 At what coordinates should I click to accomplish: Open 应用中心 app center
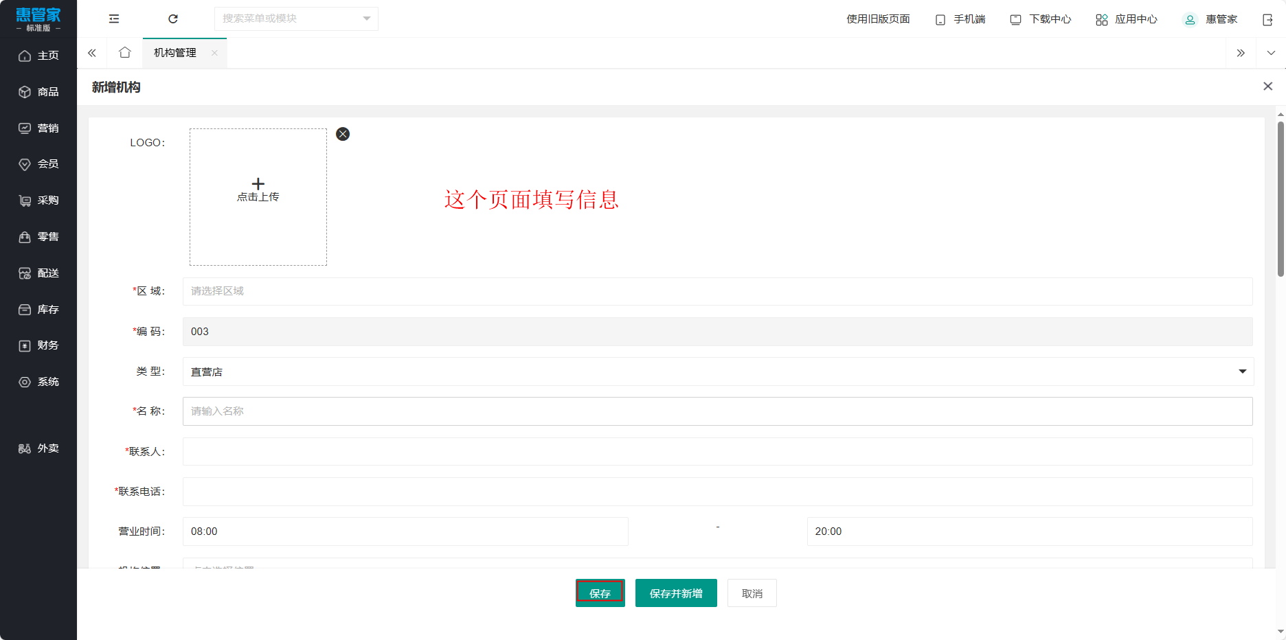point(1127,19)
